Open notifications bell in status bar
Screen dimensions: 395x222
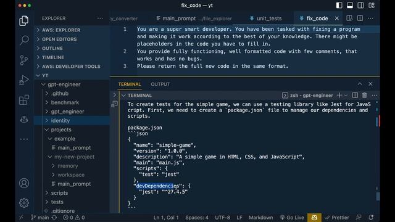tap(371, 218)
